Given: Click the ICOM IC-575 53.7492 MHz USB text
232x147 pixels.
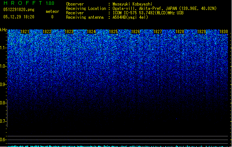Looking at the screenshot, I should coord(148,13).
